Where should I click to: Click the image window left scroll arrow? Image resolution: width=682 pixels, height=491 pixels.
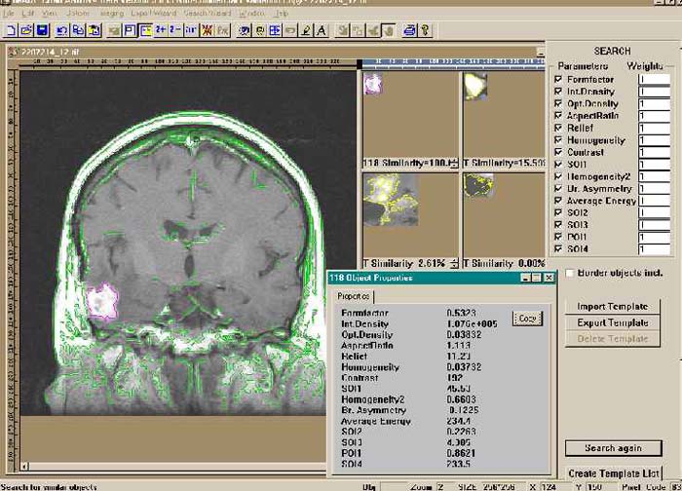point(24,467)
